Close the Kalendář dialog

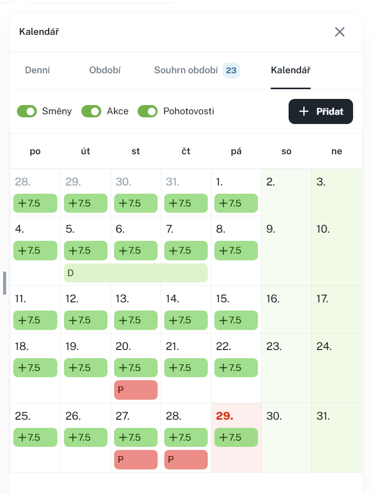[x=340, y=32]
